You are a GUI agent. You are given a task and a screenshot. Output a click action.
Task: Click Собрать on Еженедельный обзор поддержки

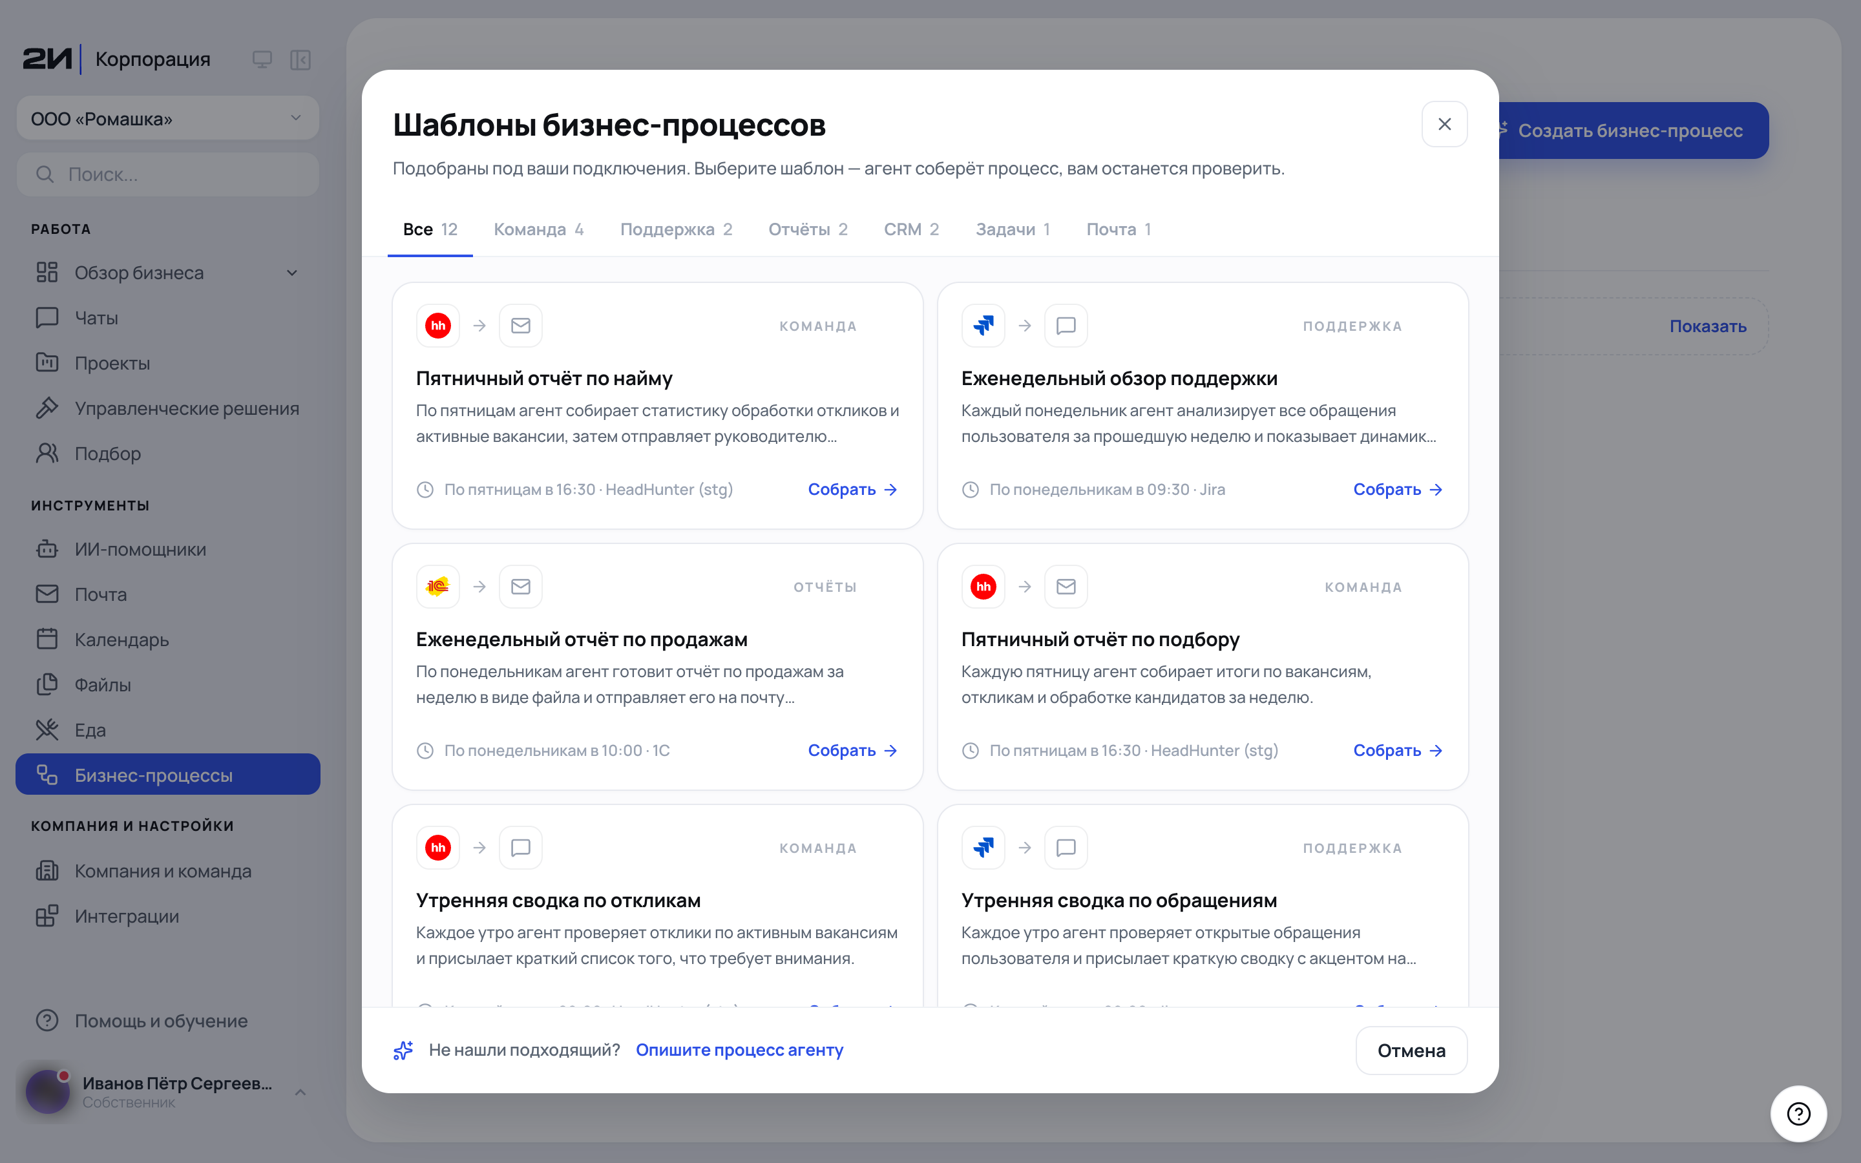(x=1398, y=489)
